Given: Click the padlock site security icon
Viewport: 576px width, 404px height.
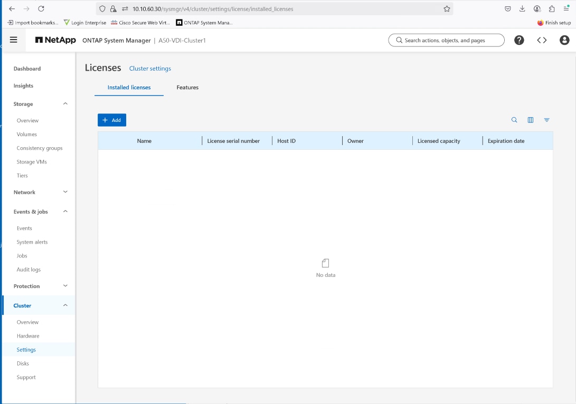Looking at the screenshot, I should click(x=113, y=9).
